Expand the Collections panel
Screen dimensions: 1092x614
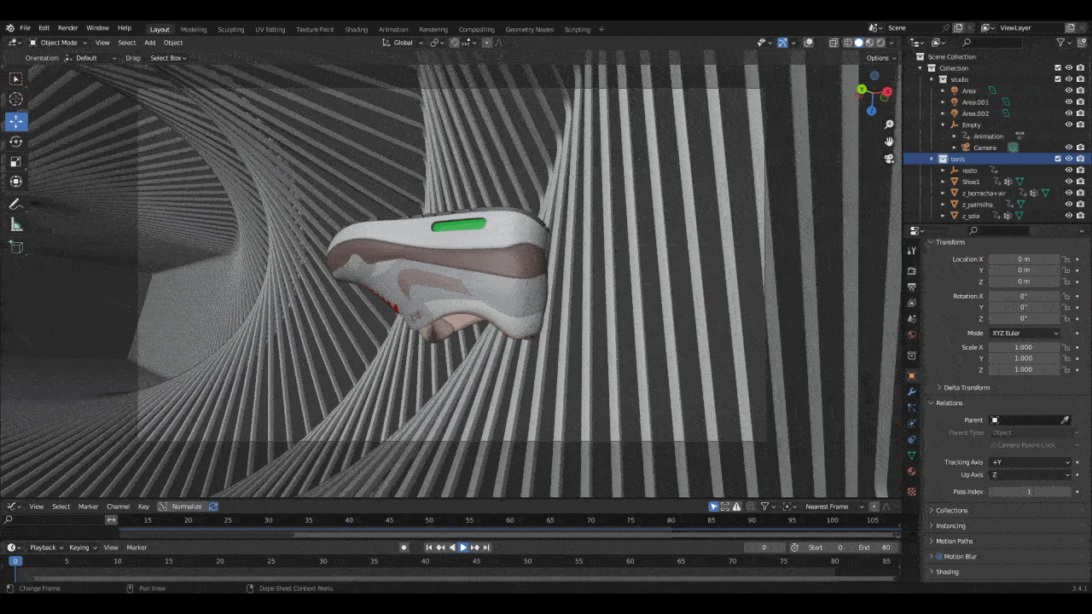click(x=952, y=511)
